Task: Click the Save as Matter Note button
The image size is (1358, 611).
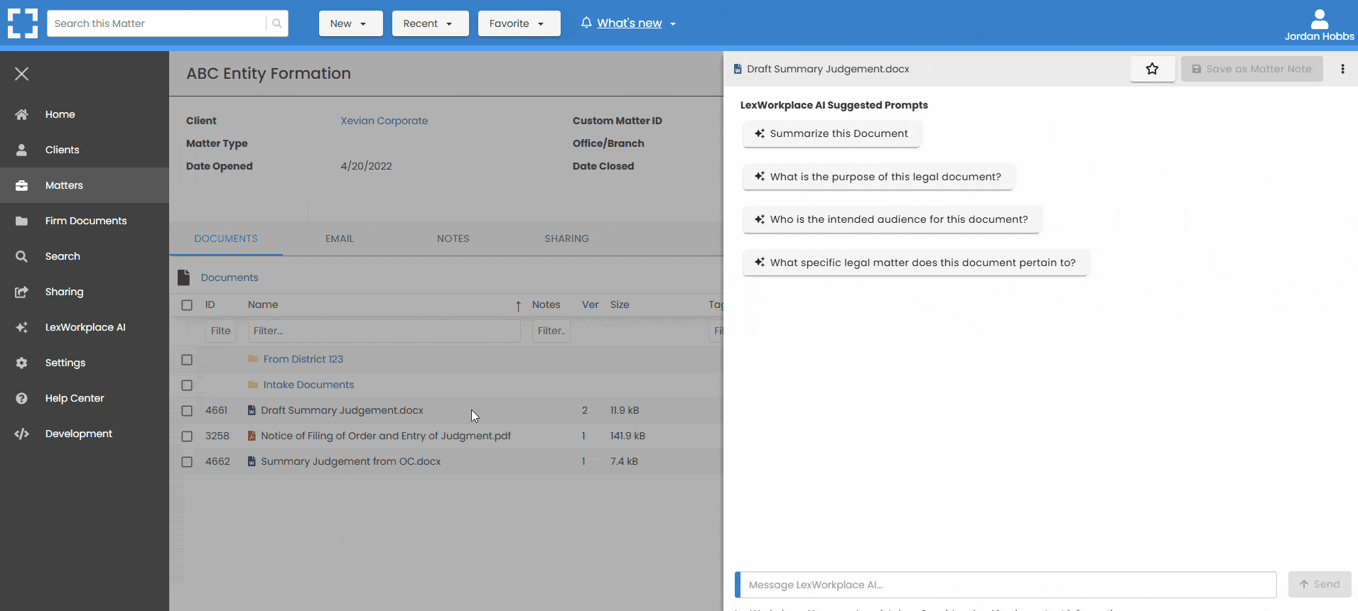Action: point(1251,69)
